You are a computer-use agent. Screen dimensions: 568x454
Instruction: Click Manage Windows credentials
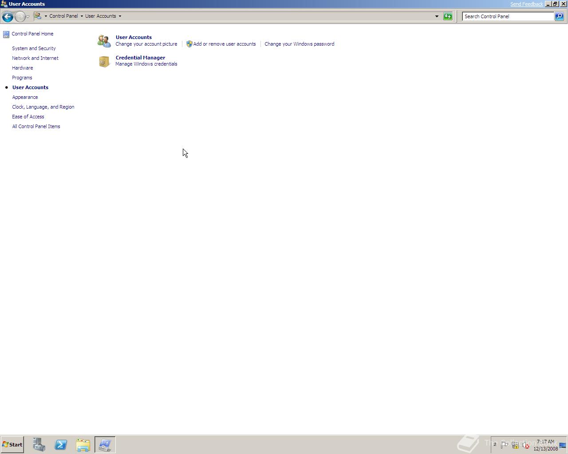pyautogui.click(x=146, y=64)
